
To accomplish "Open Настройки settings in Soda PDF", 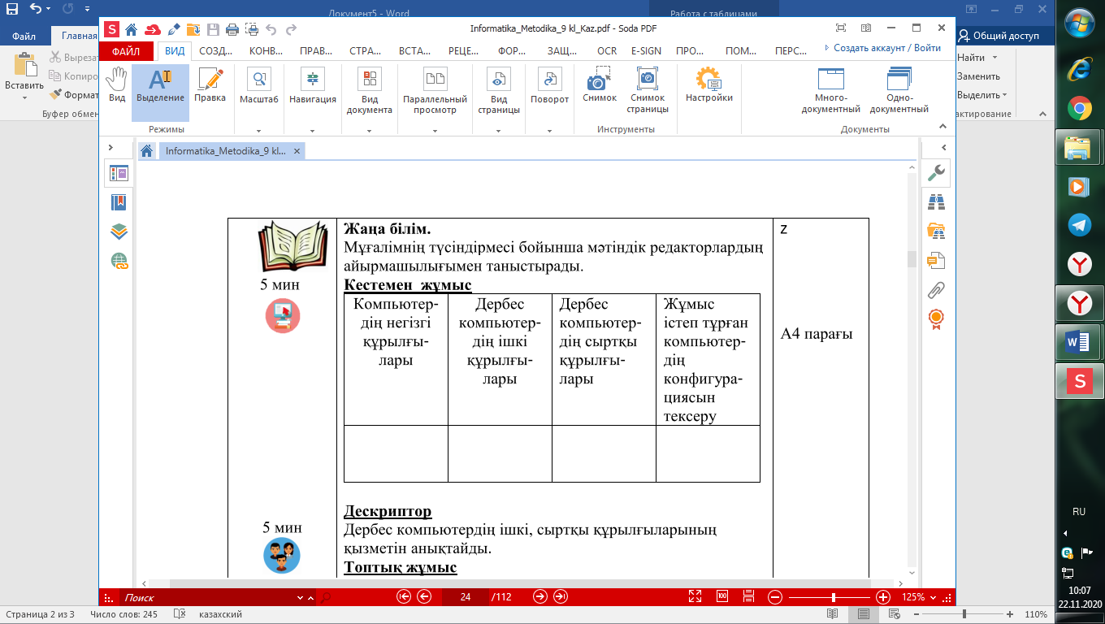I will 709,85.
